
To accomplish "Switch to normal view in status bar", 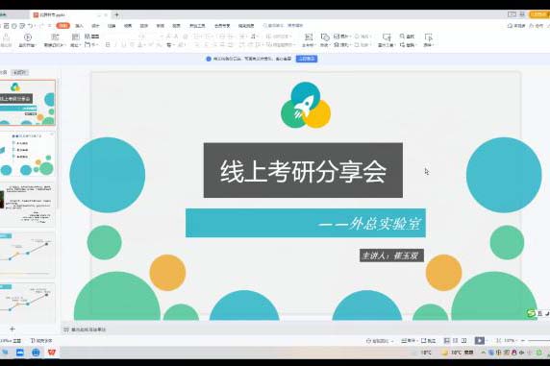I will [446, 340].
